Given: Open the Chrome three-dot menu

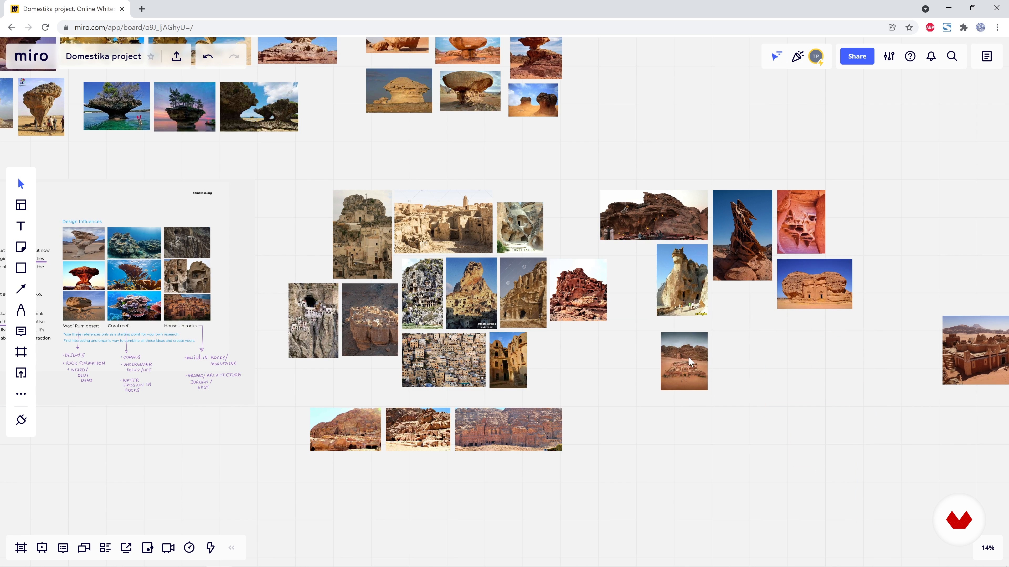Looking at the screenshot, I should coord(997,27).
